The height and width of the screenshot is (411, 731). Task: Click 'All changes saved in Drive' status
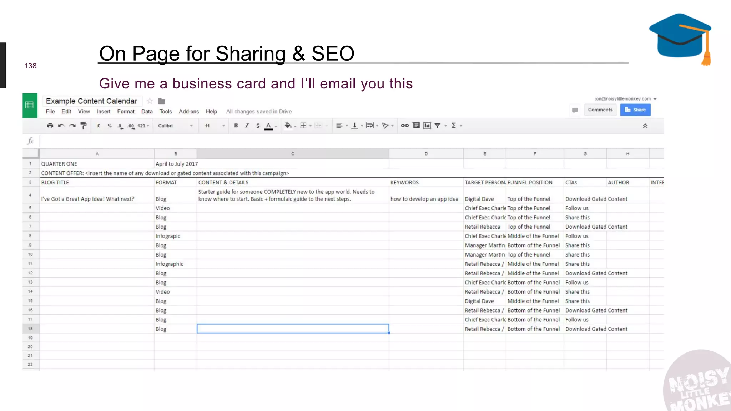point(259,111)
